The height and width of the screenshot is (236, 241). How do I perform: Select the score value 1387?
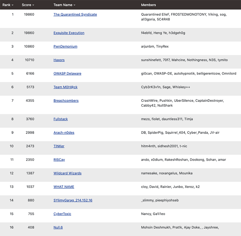30,173
